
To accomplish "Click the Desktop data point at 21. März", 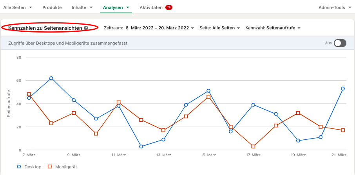I will tap(343, 88).
